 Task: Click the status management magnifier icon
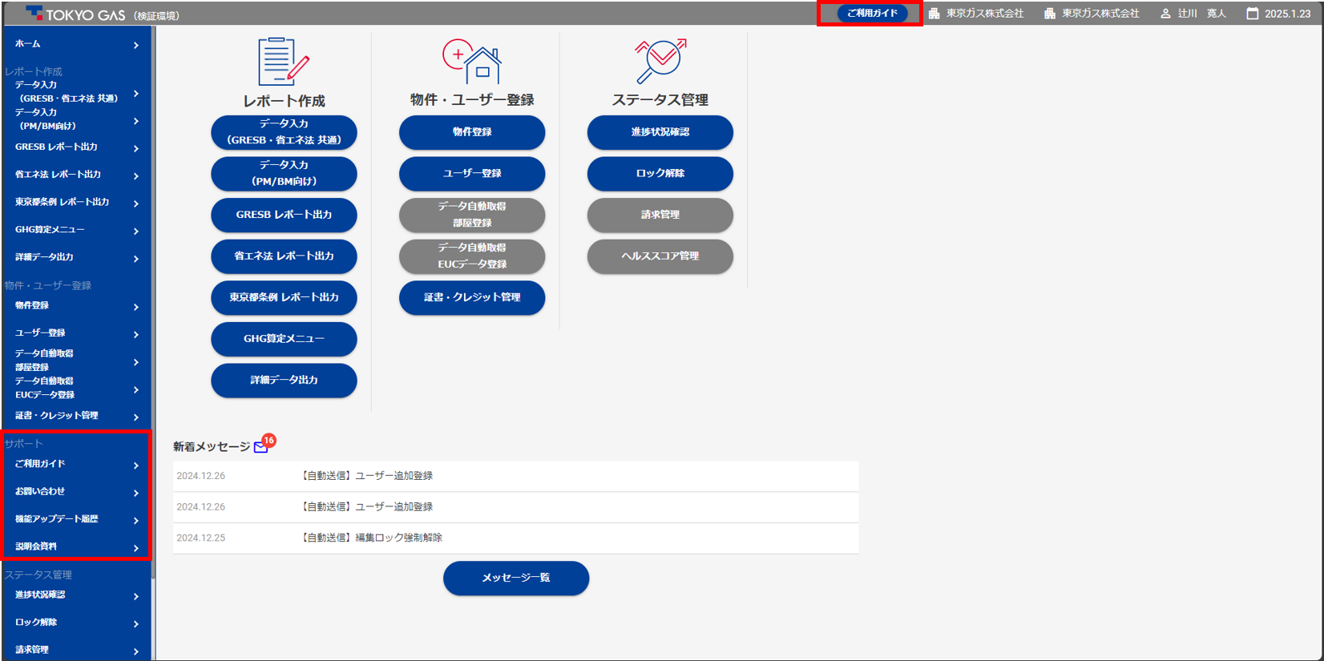point(660,61)
